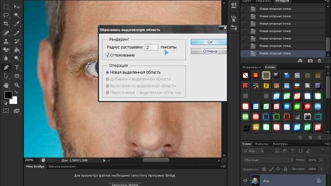Toggle lock transparent pixels in Layers
Screen dimensions: 331x186
pyautogui.click(x=264, y=169)
